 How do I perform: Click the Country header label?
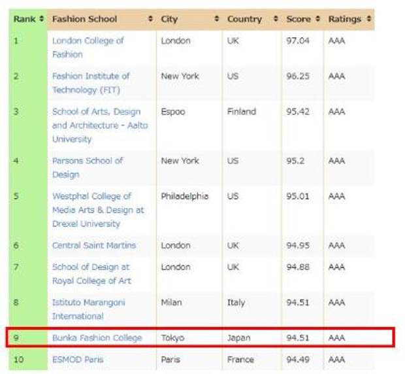(x=244, y=19)
